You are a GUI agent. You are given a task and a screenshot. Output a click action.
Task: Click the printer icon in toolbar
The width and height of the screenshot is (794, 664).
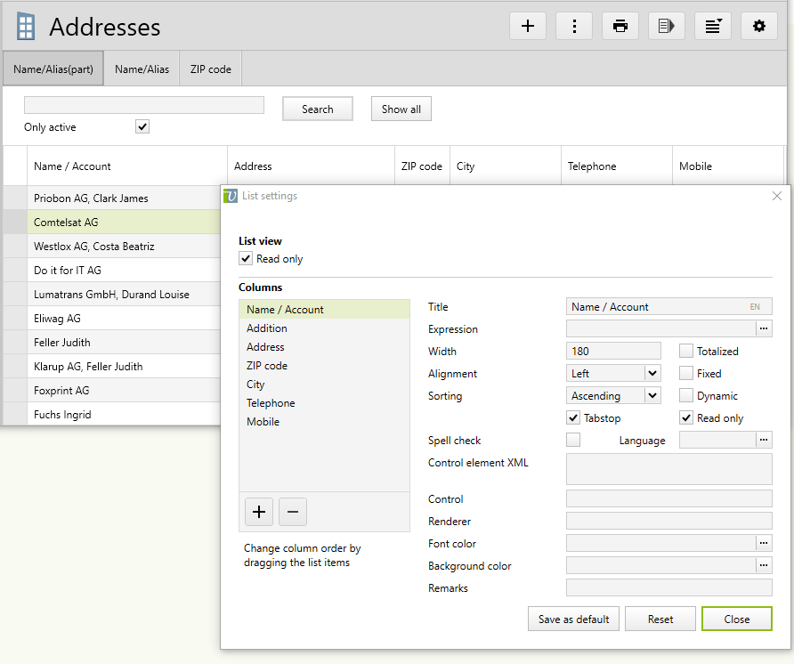point(620,26)
